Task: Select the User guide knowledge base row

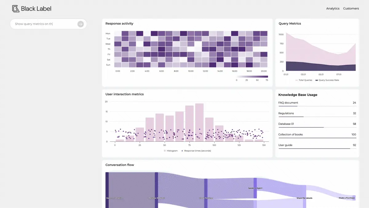Action: [317, 145]
